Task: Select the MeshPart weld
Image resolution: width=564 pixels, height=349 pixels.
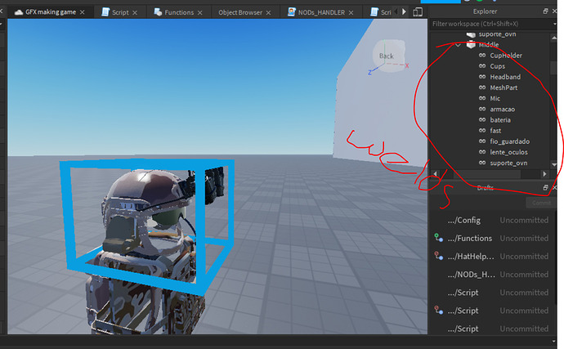Action: pos(504,87)
